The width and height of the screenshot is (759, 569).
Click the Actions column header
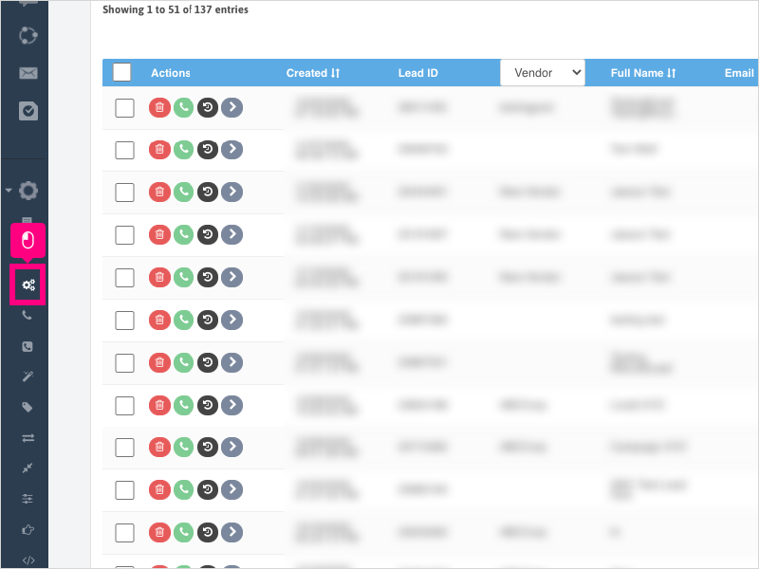click(x=171, y=73)
